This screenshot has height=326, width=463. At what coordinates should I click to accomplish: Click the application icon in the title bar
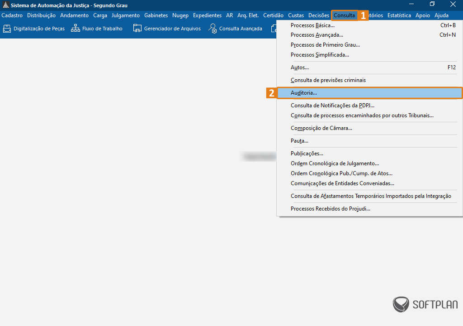[x=5, y=5]
